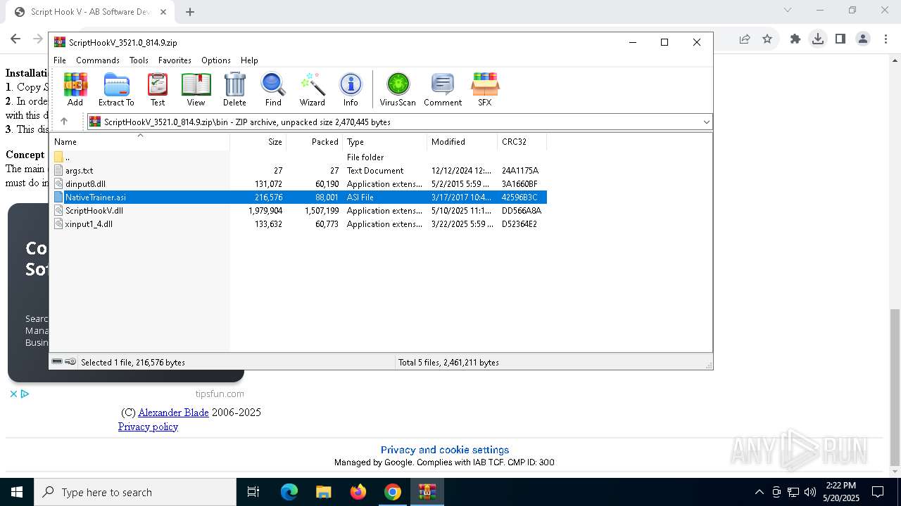Sort files by the Name column
This screenshot has height=506, width=901.
tap(140, 141)
